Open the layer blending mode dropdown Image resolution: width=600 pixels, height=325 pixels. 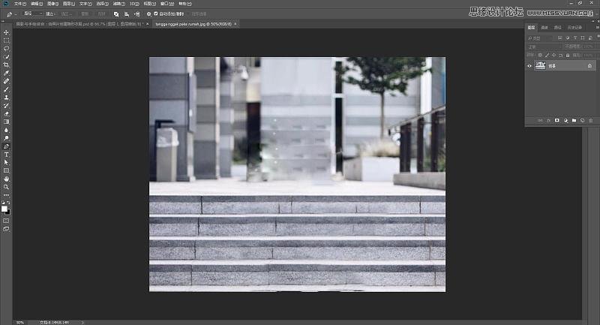coord(544,47)
